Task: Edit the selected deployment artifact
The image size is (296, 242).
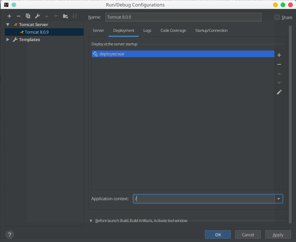Action: tap(279, 92)
